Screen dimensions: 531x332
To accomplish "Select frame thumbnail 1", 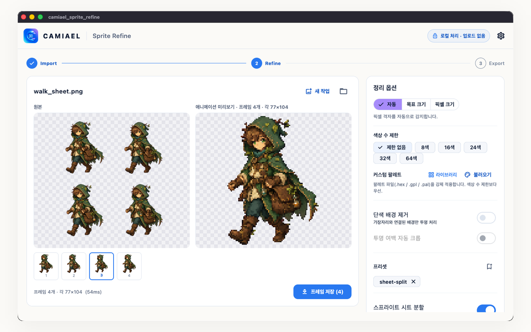I will 46,266.
